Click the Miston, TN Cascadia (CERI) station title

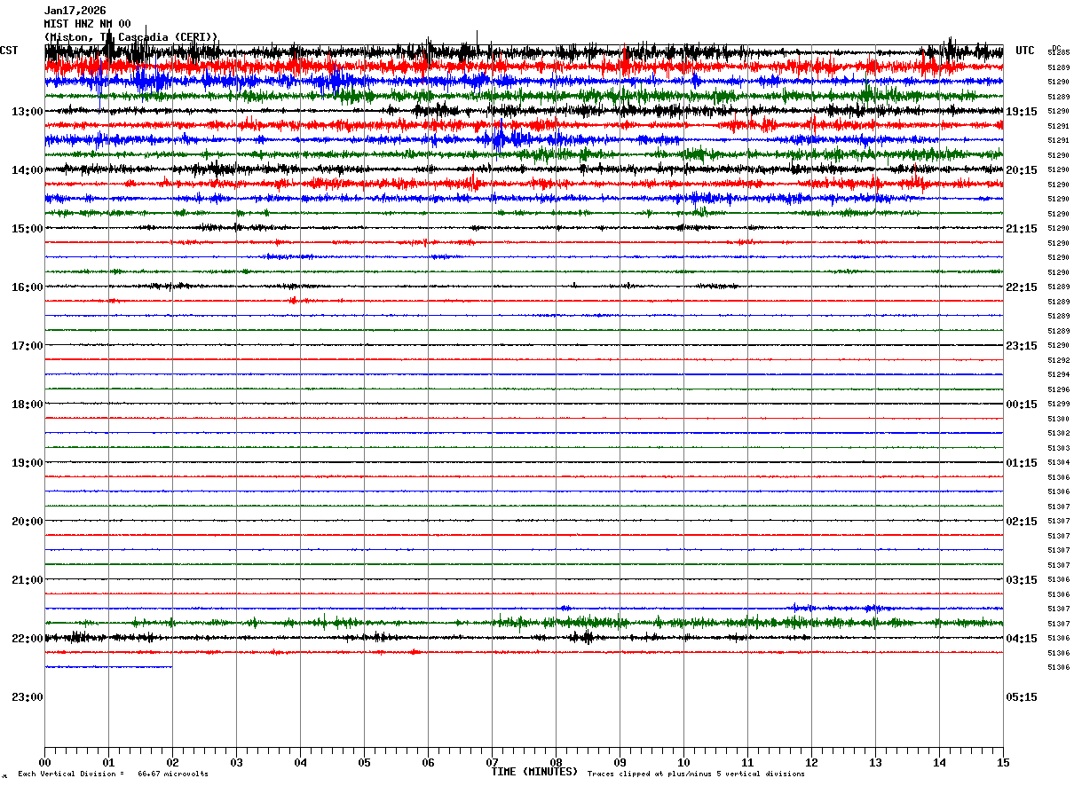coord(131,37)
